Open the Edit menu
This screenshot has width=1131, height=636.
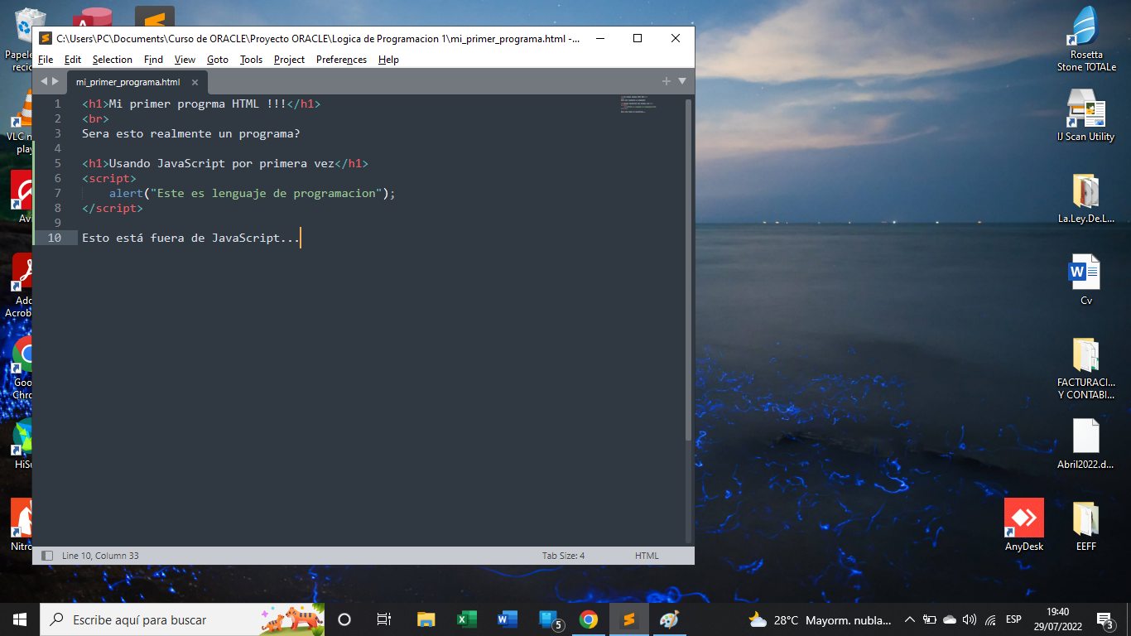pyautogui.click(x=73, y=60)
